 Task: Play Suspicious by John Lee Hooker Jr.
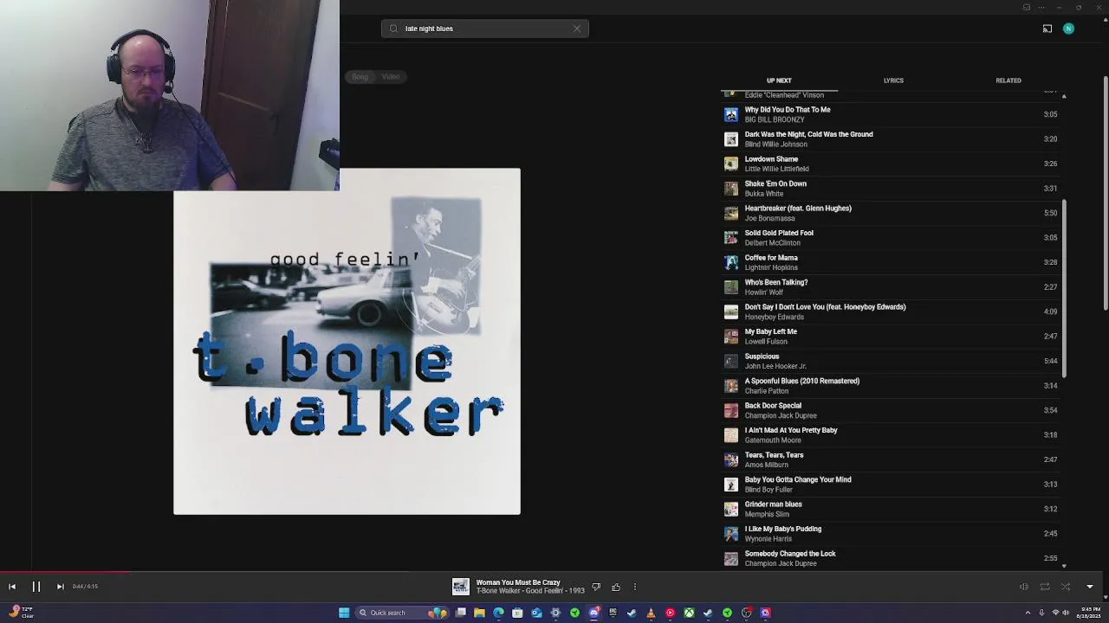click(891, 361)
